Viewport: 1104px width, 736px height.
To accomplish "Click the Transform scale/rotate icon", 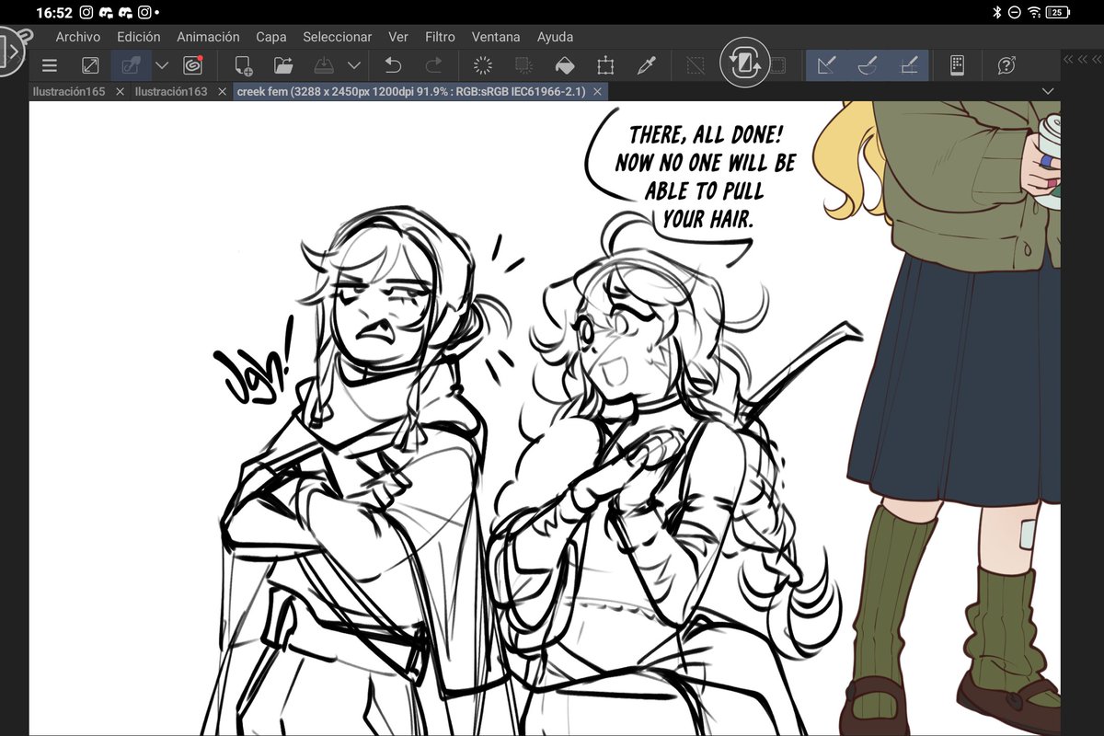I will (605, 65).
